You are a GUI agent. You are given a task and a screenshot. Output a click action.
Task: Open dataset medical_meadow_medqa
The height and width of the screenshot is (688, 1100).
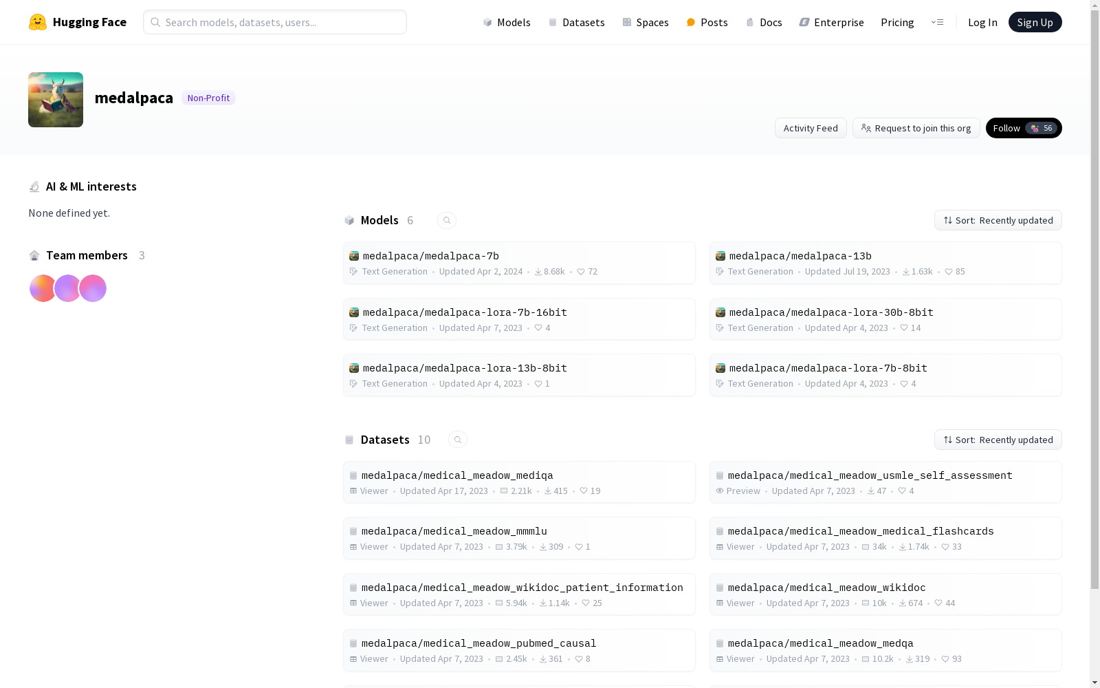885,650
